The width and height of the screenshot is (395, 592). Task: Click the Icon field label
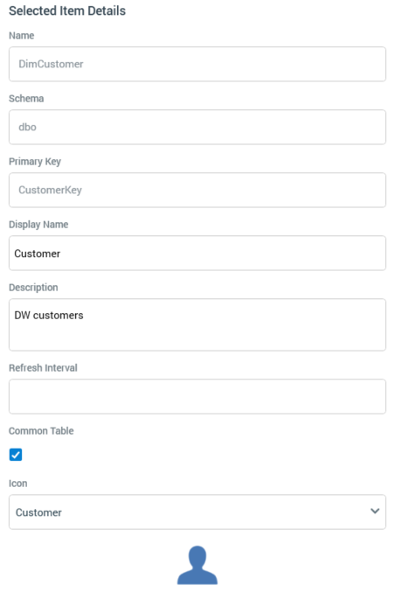[17, 484]
